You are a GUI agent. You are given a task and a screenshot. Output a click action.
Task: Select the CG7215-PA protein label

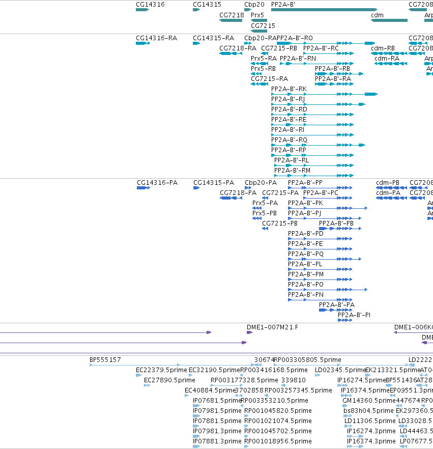(x=280, y=193)
